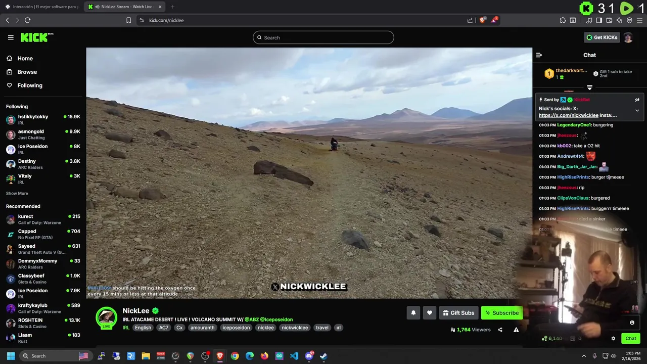Focus the Kick search field
The image size is (647, 364).
pos(323,37)
